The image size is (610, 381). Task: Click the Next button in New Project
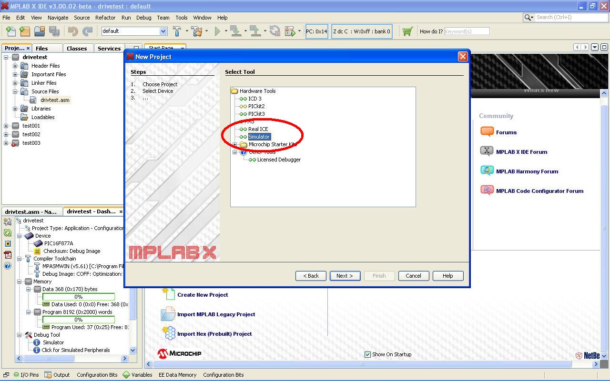pyautogui.click(x=345, y=276)
